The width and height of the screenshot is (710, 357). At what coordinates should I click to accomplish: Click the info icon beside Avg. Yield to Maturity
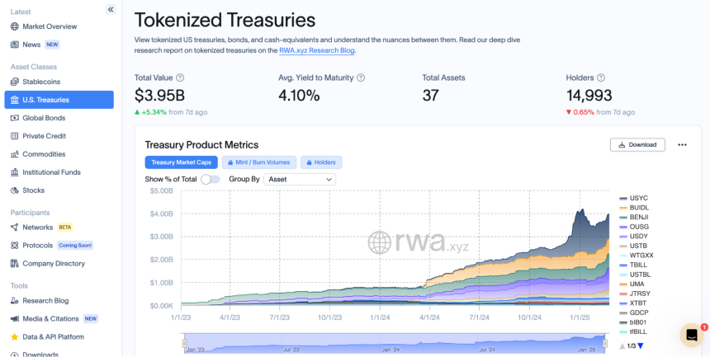361,78
